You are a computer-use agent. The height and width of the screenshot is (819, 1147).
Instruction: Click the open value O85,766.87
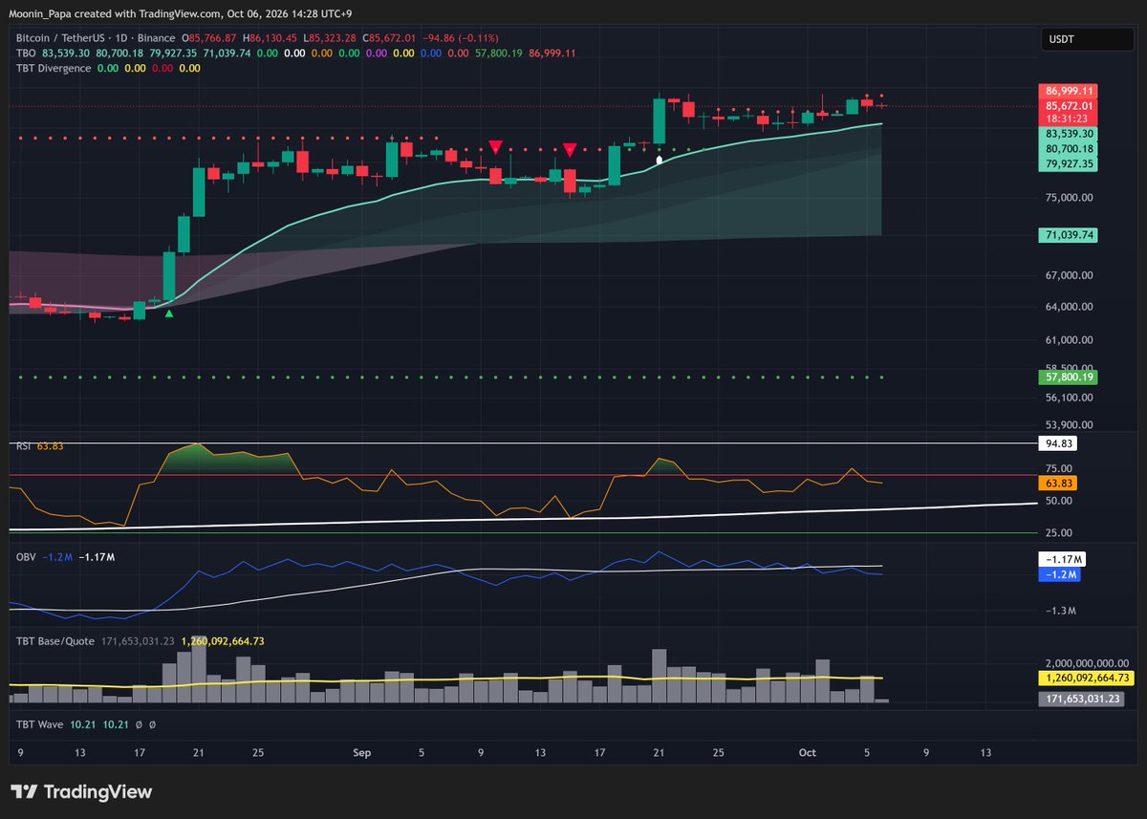207,39
